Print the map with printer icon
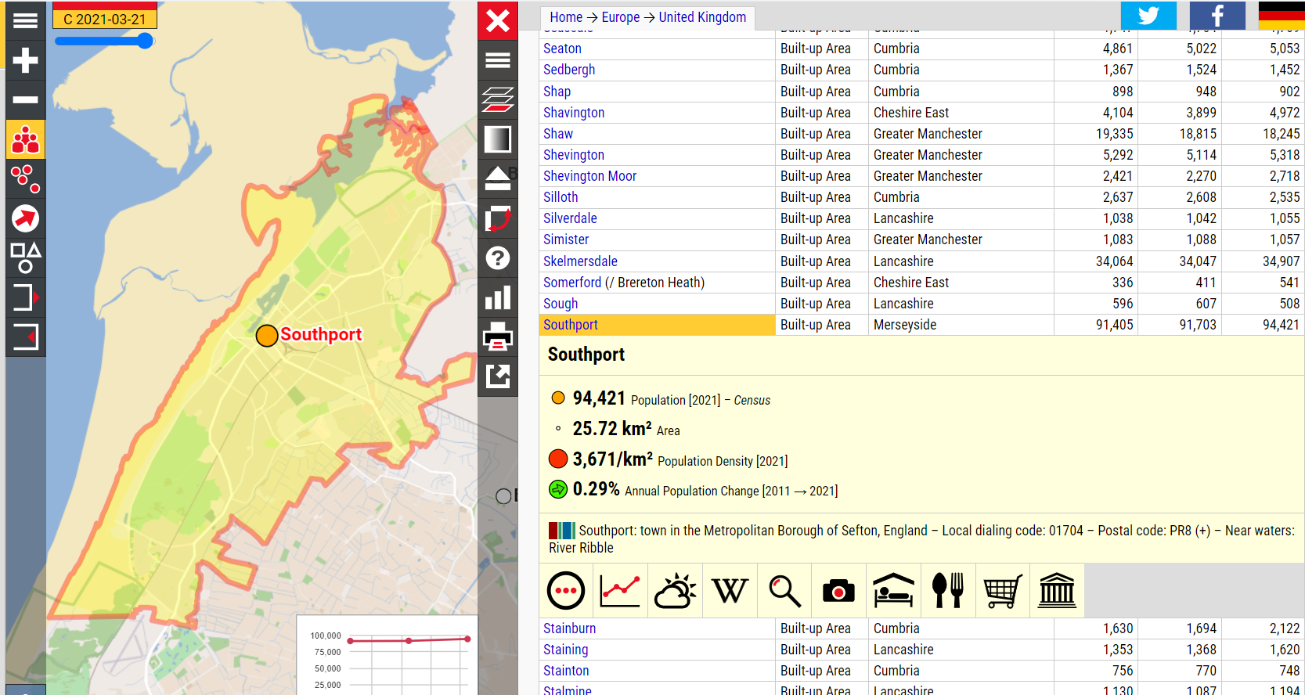The height and width of the screenshot is (695, 1305). tap(498, 337)
